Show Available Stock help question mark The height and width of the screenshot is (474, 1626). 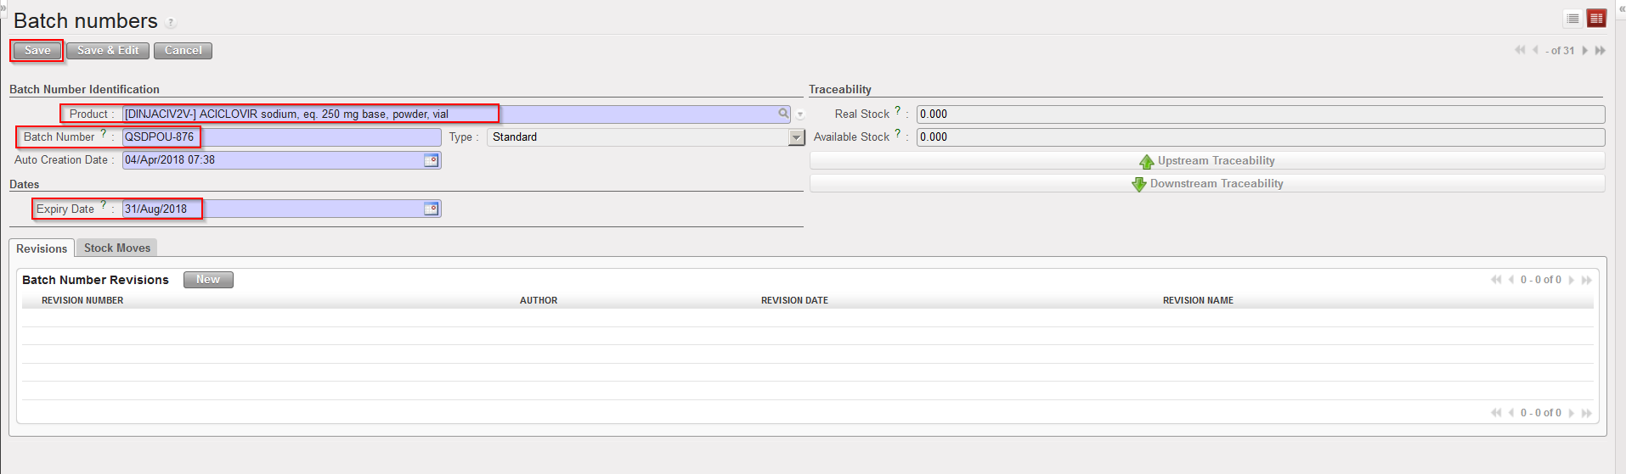coord(897,133)
